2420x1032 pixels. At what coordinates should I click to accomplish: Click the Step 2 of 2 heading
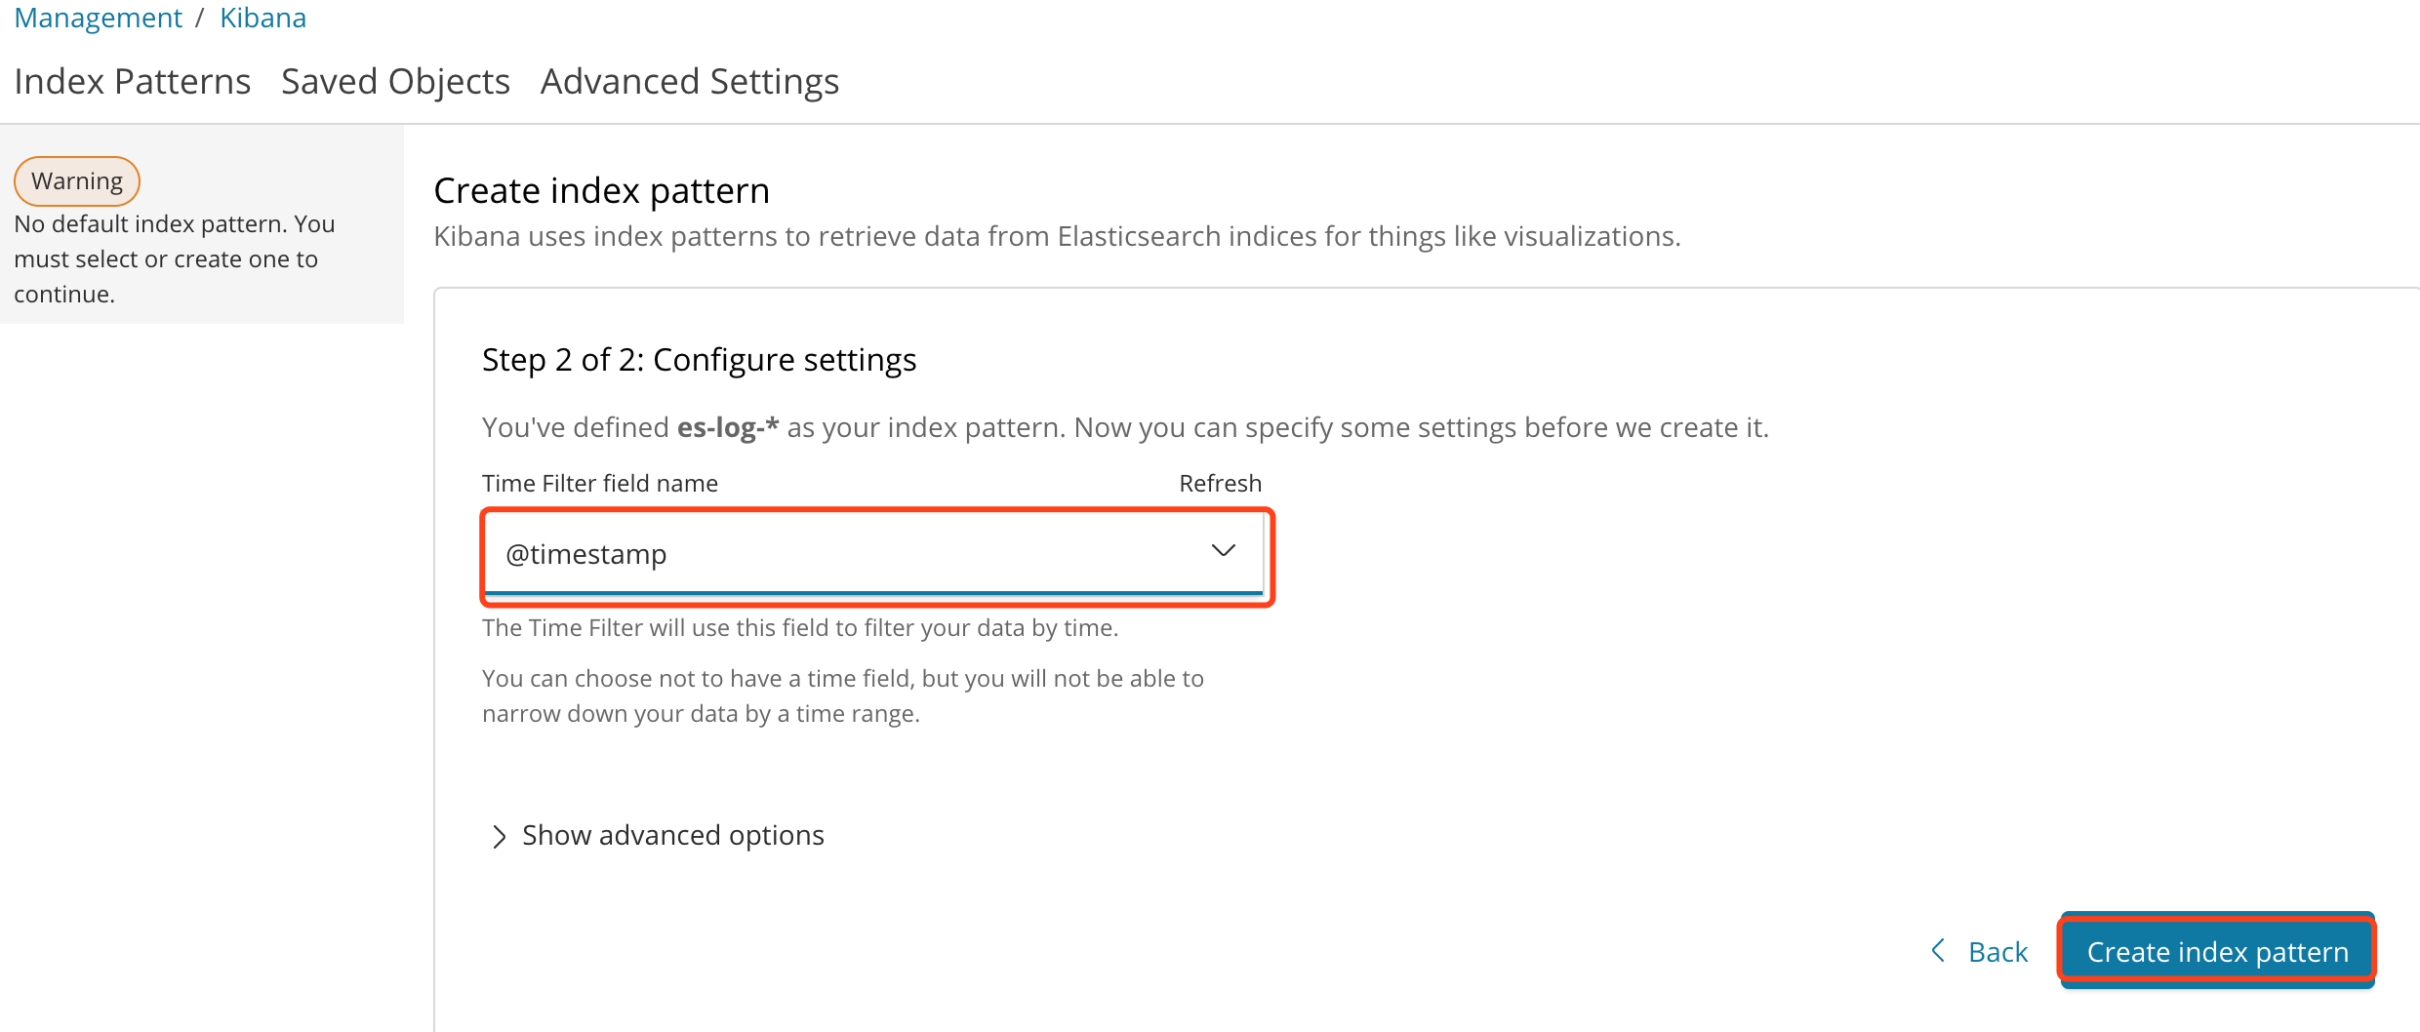(x=699, y=360)
